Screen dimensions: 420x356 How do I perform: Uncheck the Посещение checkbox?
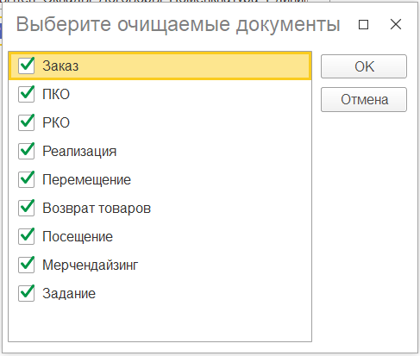(x=27, y=236)
